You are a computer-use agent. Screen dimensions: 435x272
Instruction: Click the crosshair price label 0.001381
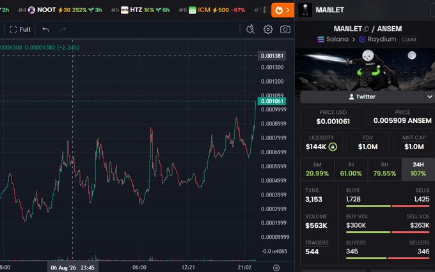(272, 56)
